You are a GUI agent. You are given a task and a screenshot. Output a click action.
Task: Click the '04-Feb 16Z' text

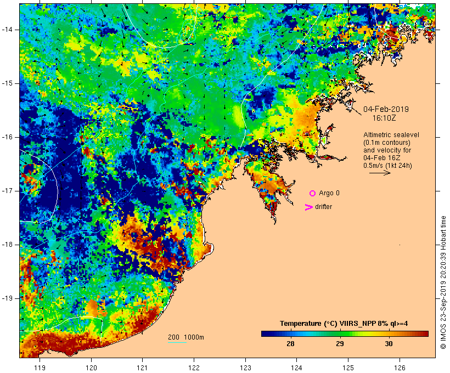(x=382, y=158)
